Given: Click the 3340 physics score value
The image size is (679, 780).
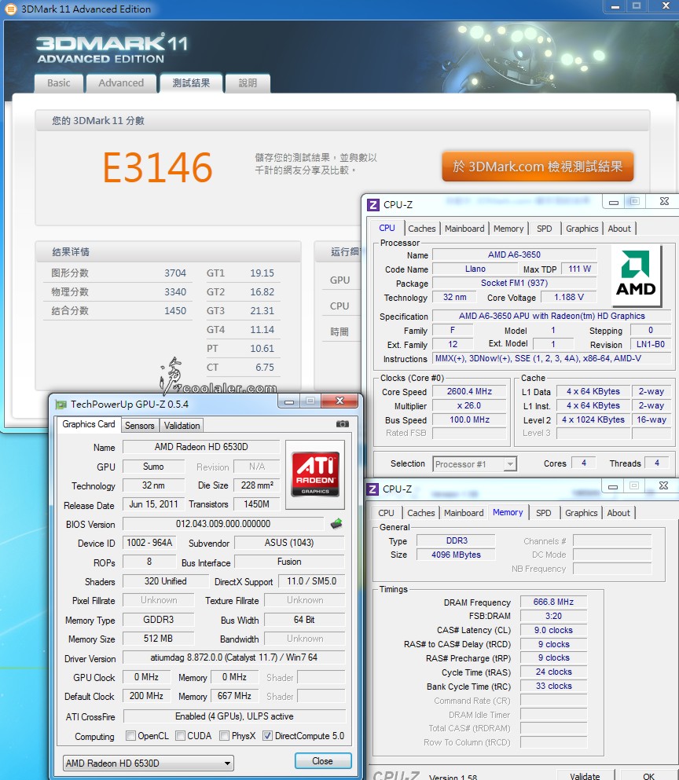Looking at the screenshot, I should pos(175,292).
